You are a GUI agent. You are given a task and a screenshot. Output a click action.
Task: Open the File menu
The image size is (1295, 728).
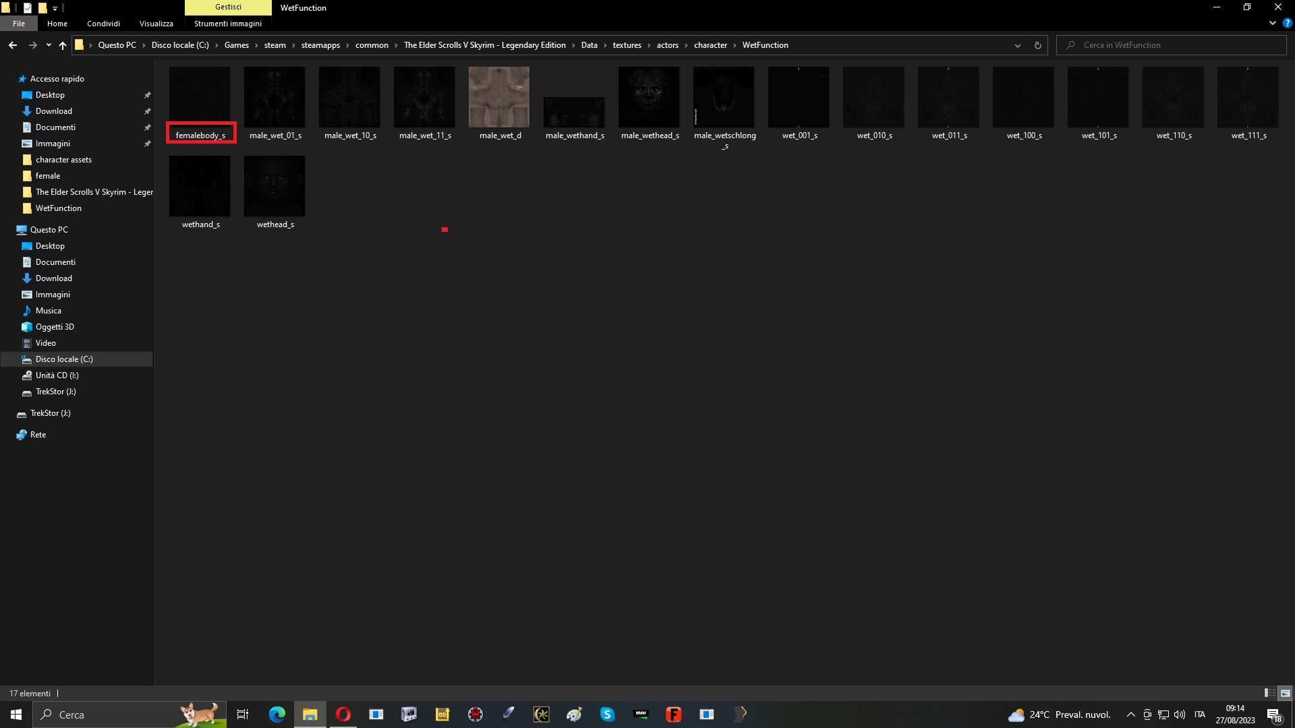coord(19,24)
